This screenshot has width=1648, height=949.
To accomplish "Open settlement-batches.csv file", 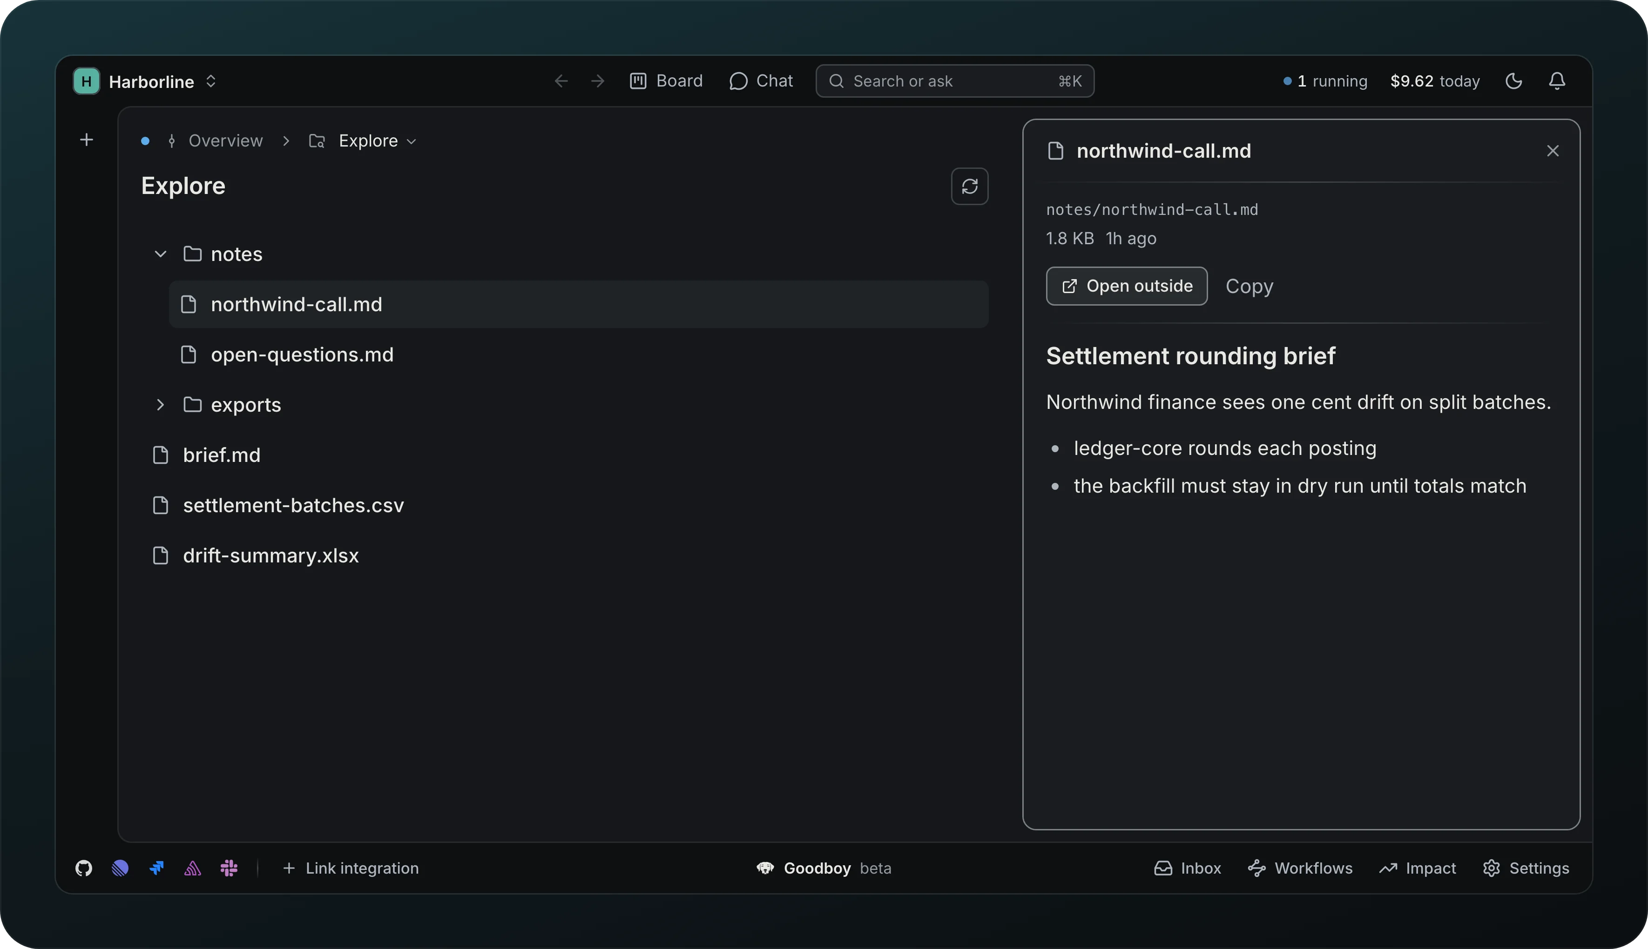I will point(565,505).
